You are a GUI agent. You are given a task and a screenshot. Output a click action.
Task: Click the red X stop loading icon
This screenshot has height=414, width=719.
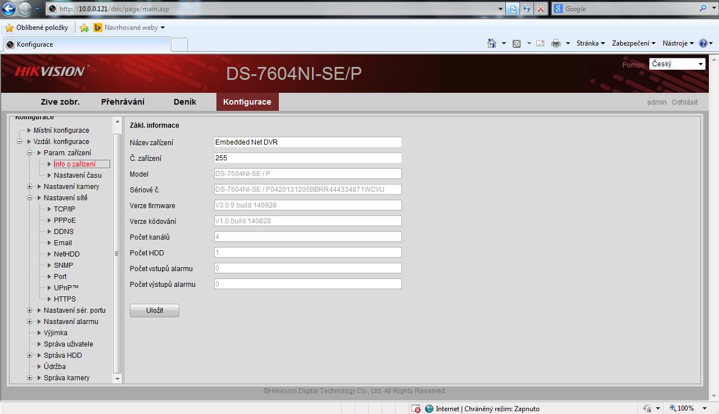pos(540,9)
